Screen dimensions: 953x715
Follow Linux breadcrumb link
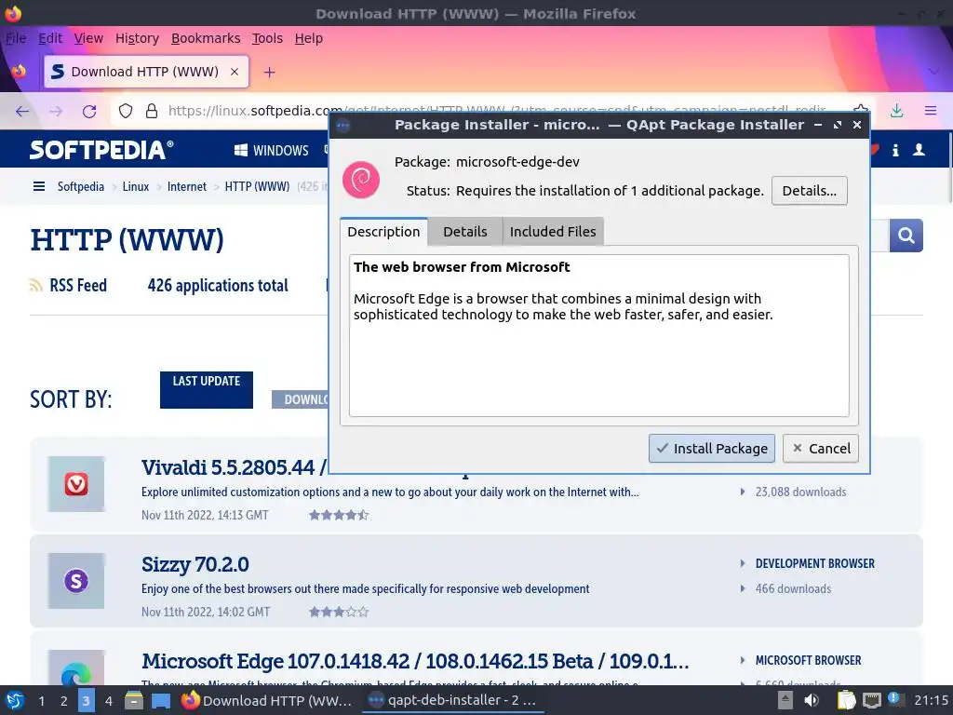[136, 186]
